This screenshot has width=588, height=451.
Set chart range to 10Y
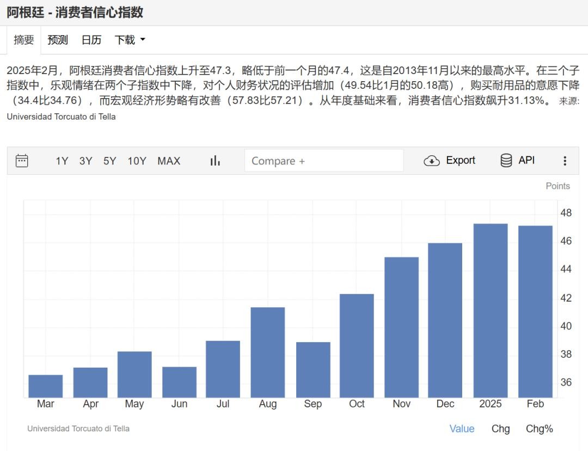137,161
